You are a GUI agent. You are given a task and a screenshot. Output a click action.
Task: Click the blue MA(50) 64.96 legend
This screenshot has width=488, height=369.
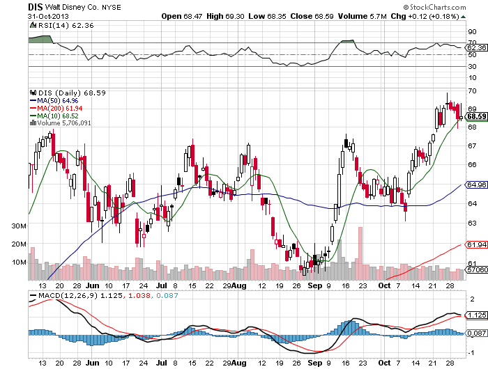[54, 101]
